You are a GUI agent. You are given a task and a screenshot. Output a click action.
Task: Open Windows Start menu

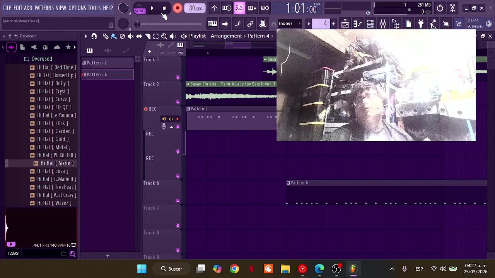[x=142, y=269]
